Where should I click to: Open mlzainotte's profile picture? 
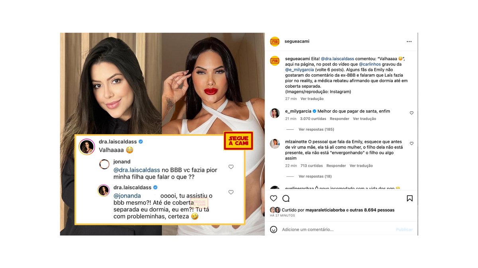(275, 143)
